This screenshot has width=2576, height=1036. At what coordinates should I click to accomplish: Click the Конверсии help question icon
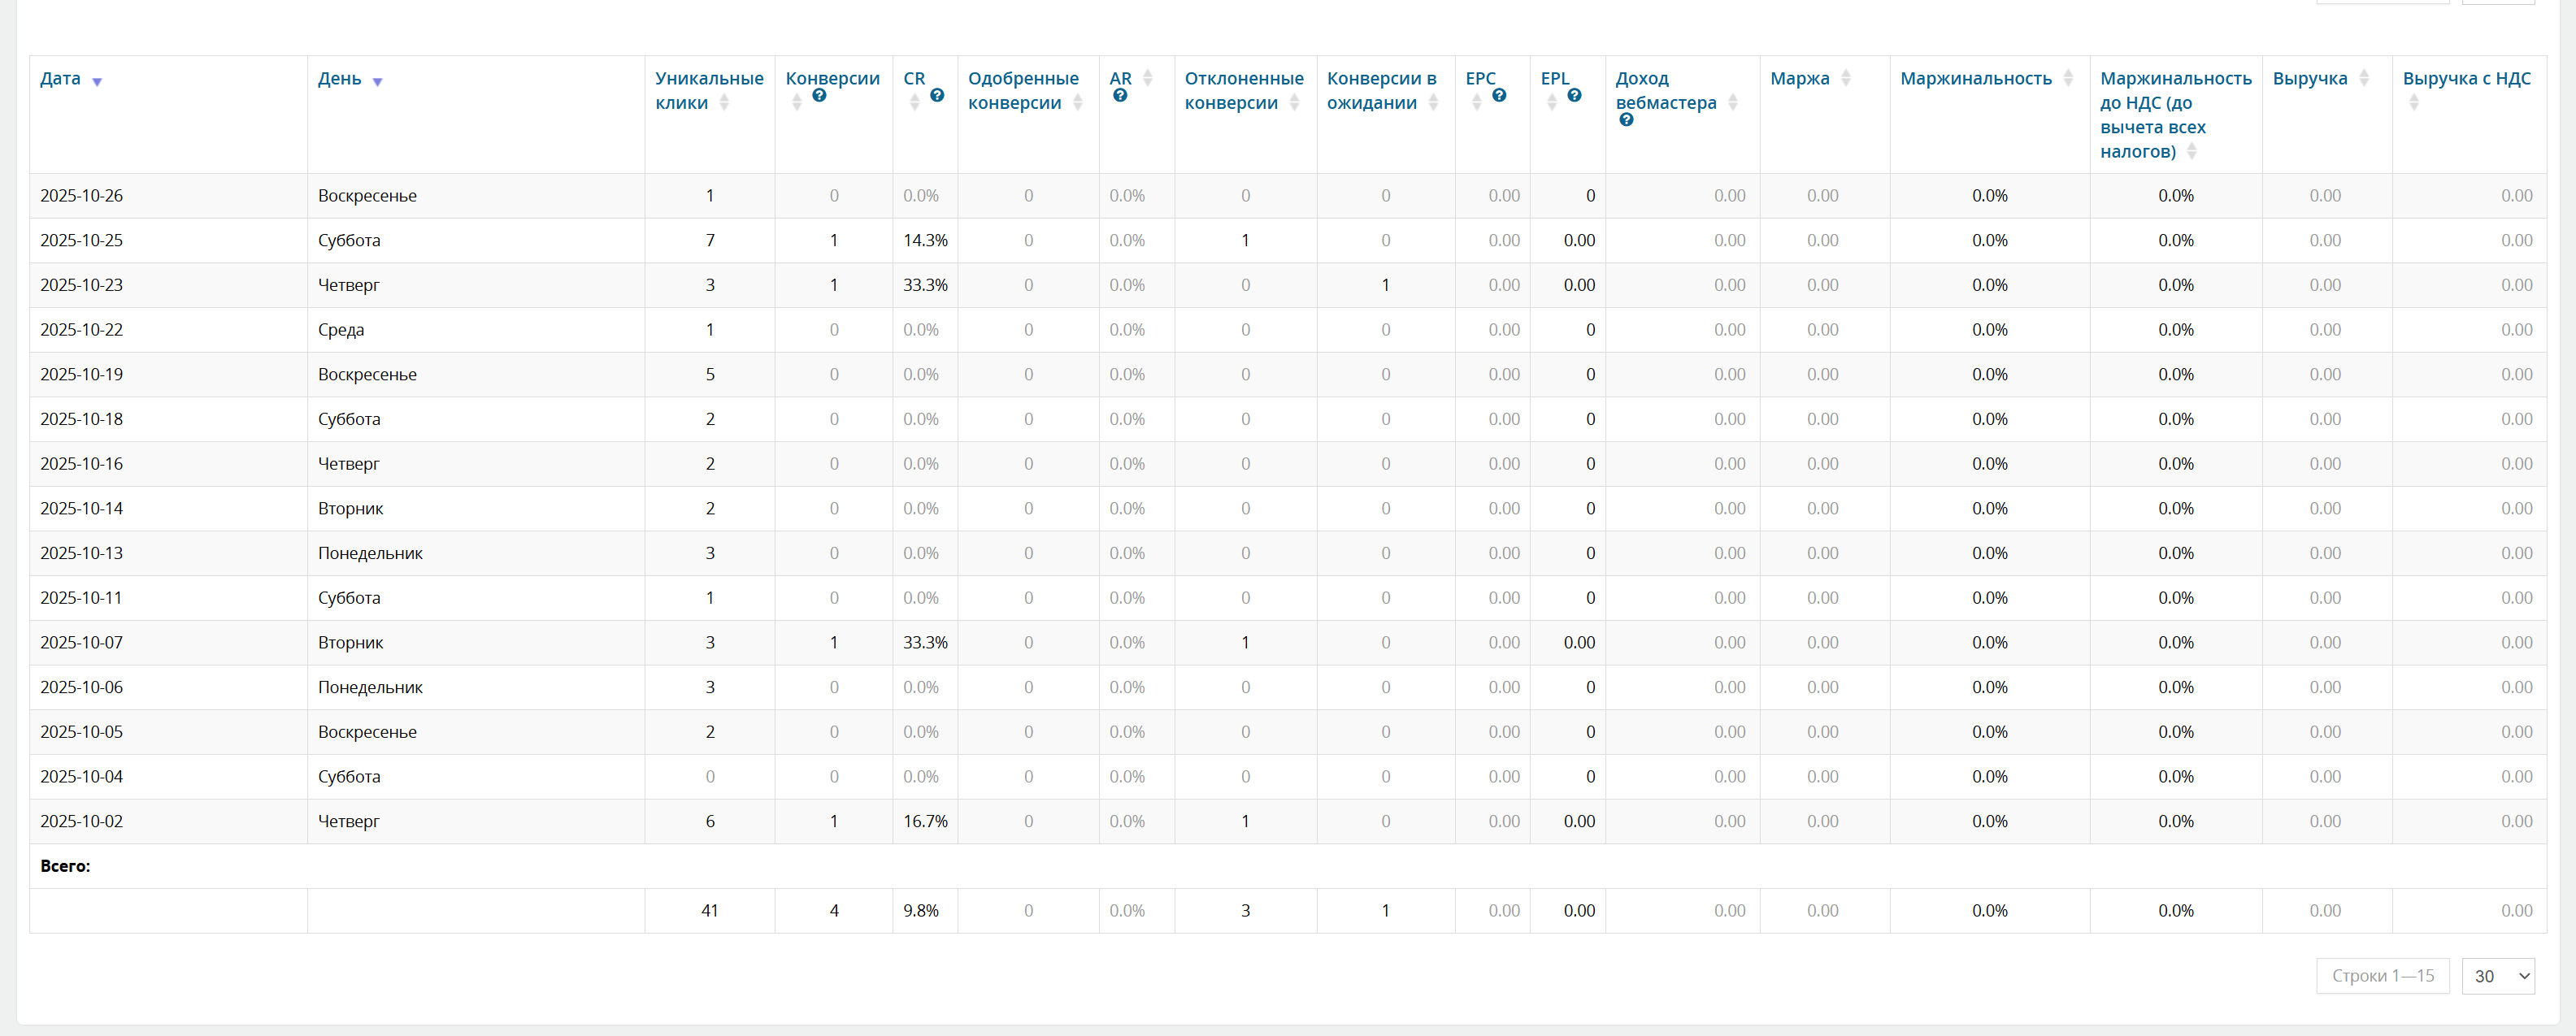pos(819,96)
